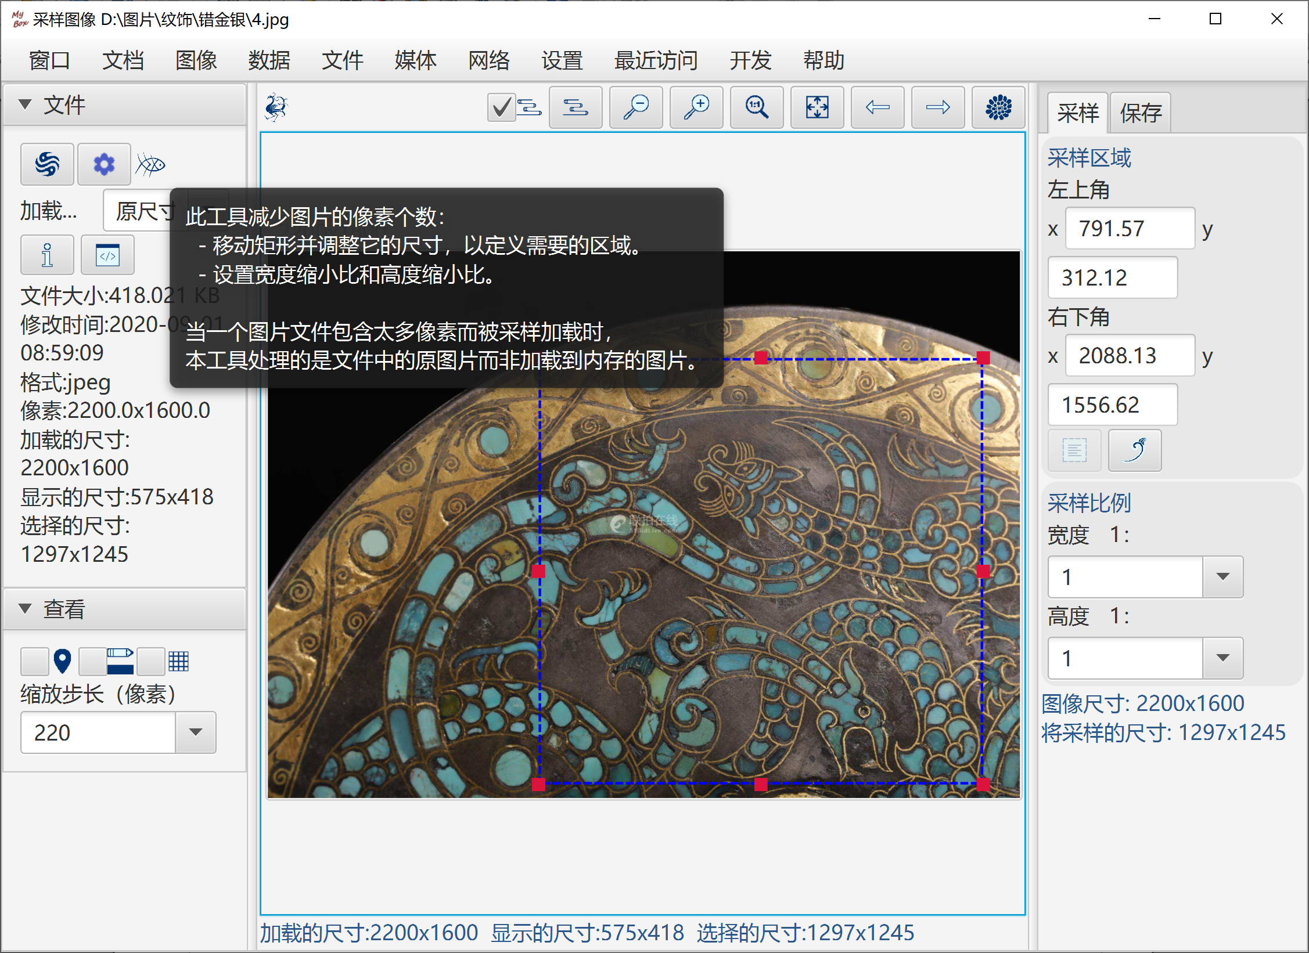
Task: Click the dashed document button under coordinates
Action: 1074,450
